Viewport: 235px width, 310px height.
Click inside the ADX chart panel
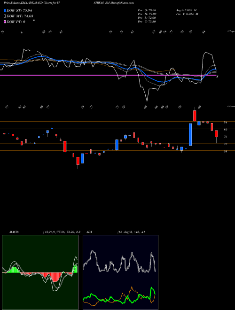pyautogui.click(x=120, y=272)
